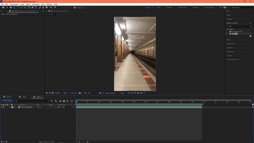Select the Puppet Pin tool
The width and height of the screenshot is (254, 143).
click(55, 8)
